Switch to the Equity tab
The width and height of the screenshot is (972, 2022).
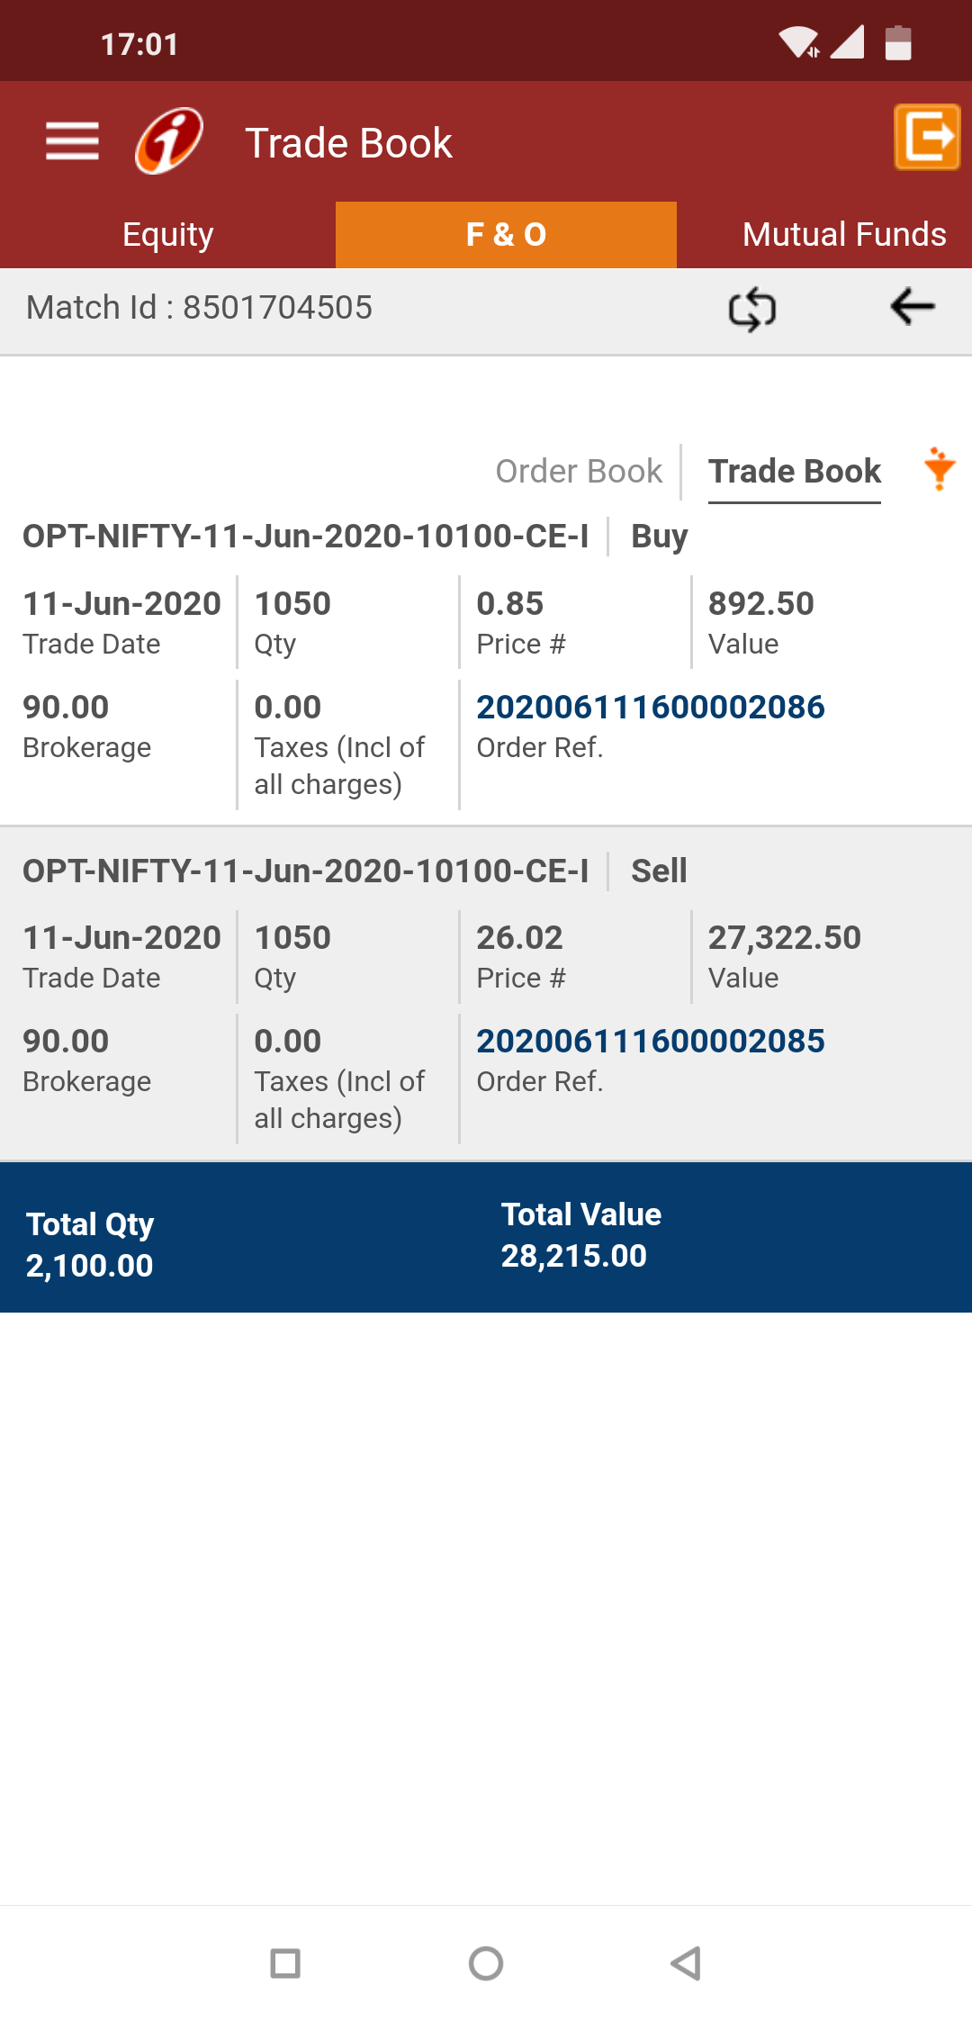click(x=167, y=235)
